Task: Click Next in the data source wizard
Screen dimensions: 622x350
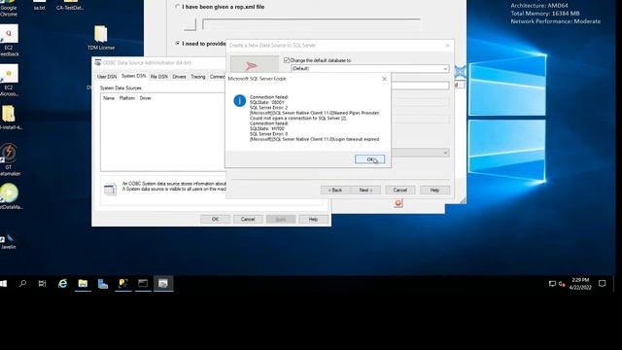Action: click(x=365, y=191)
